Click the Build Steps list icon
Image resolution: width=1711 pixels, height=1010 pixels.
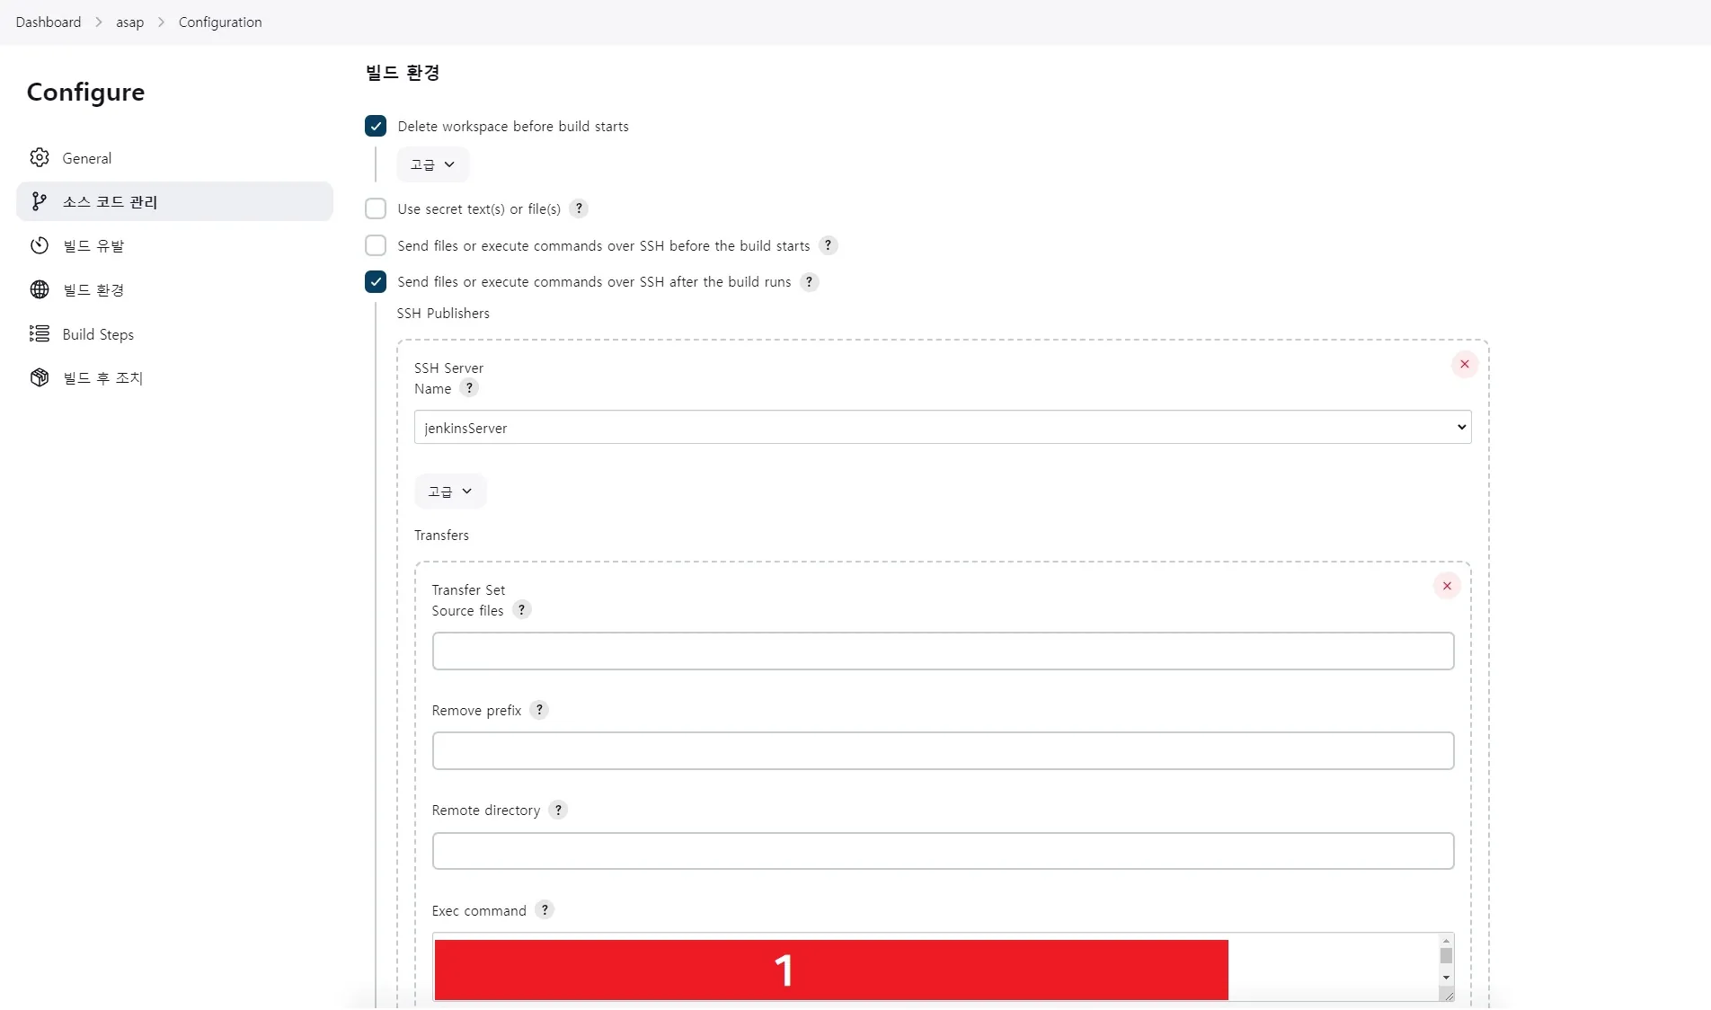39,333
